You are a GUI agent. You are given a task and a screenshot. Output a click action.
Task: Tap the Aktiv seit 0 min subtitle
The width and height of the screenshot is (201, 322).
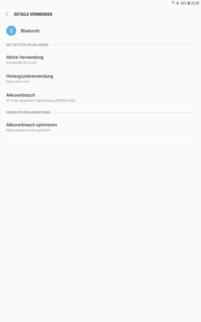[18, 81]
